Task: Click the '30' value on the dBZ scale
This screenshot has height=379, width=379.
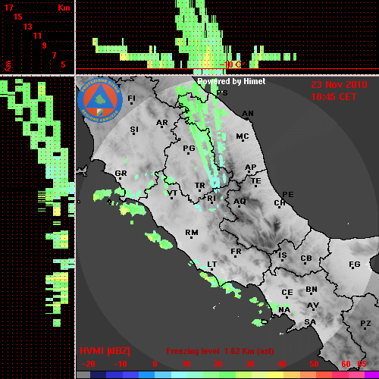Action: (250, 364)
